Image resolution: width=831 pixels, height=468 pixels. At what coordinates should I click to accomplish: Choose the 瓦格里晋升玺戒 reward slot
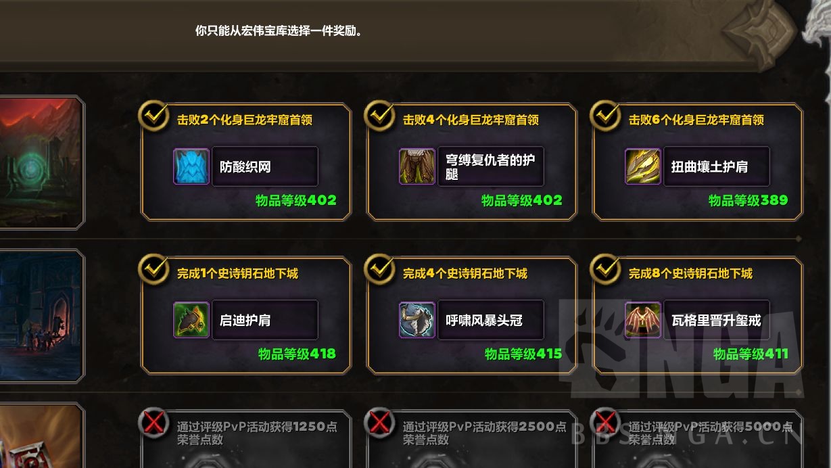698,315
